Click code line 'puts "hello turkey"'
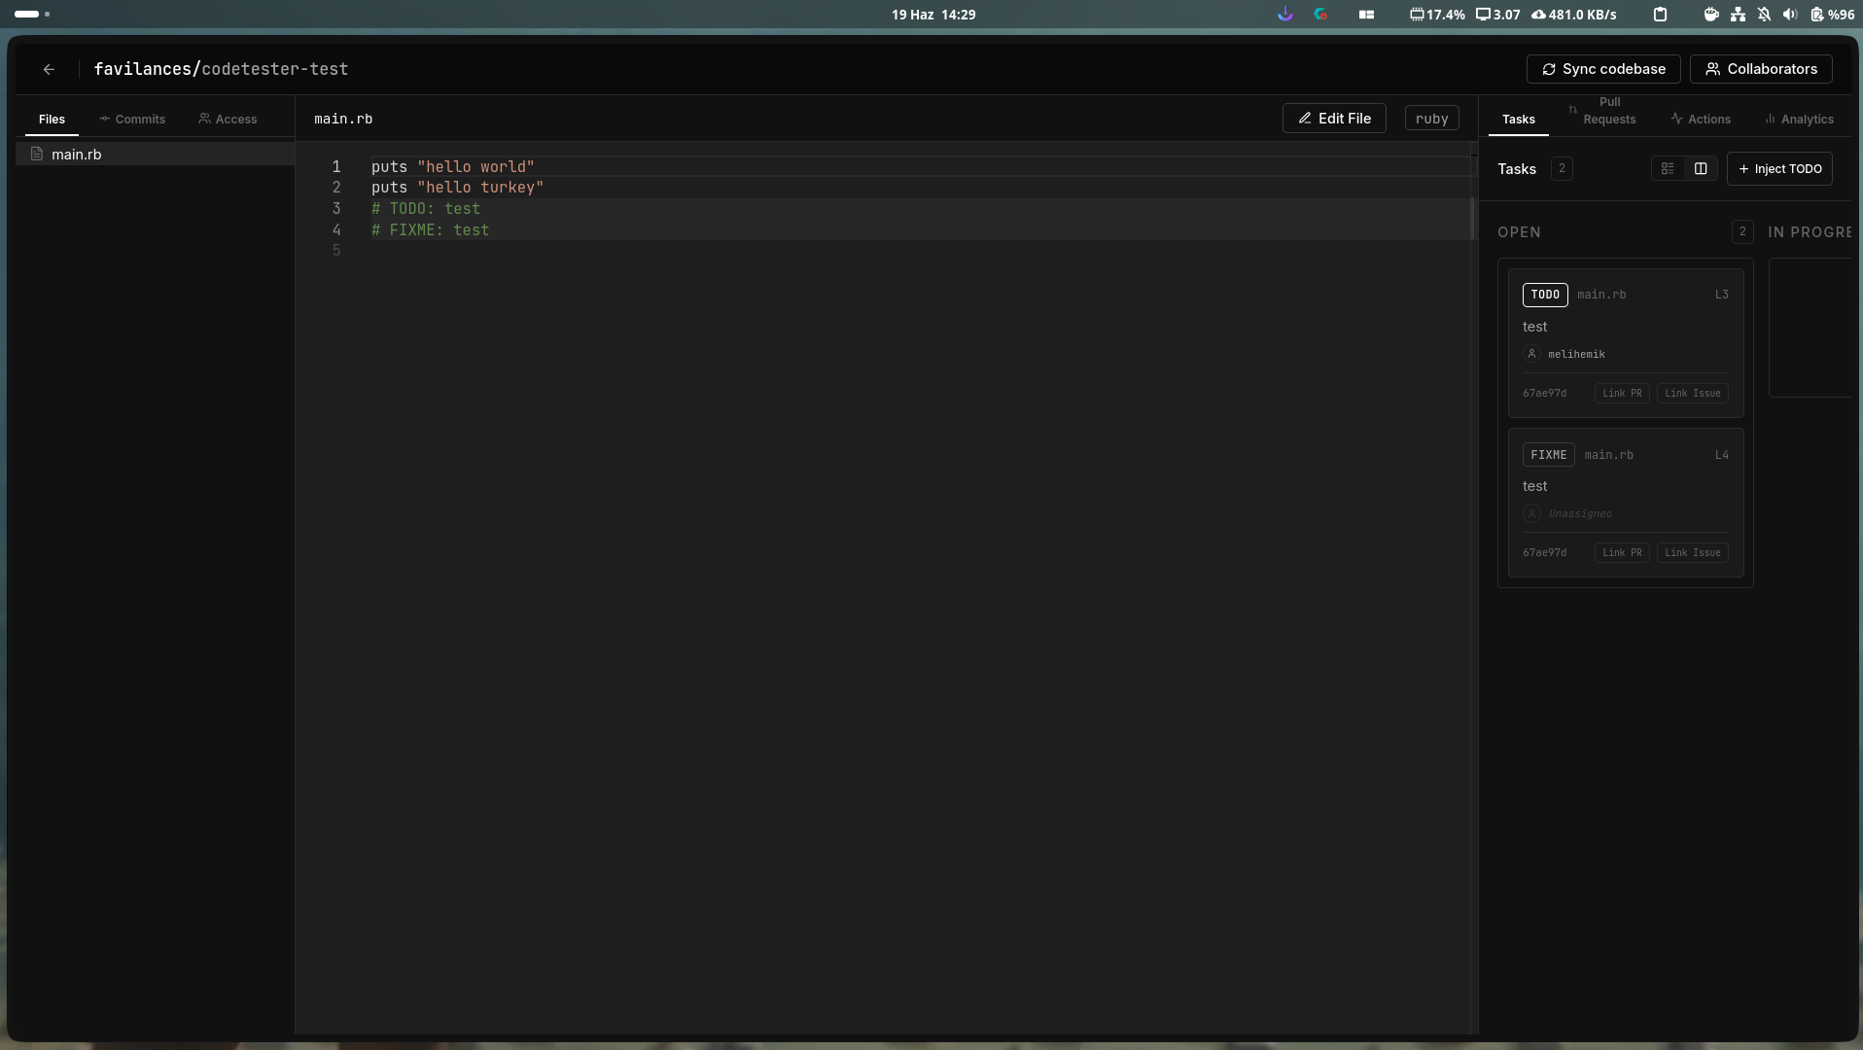1863x1050 pixels. coord(457,187)
